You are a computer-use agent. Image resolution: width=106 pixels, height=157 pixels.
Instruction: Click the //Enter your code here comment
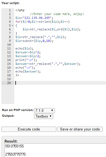[57, 14]
